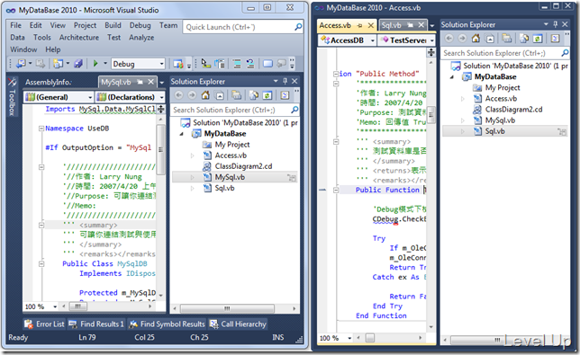The height and width of the screenshot is (355, 580).
Task: Open the AccessDB class dropdown
Action: click(x=373, y=40)
